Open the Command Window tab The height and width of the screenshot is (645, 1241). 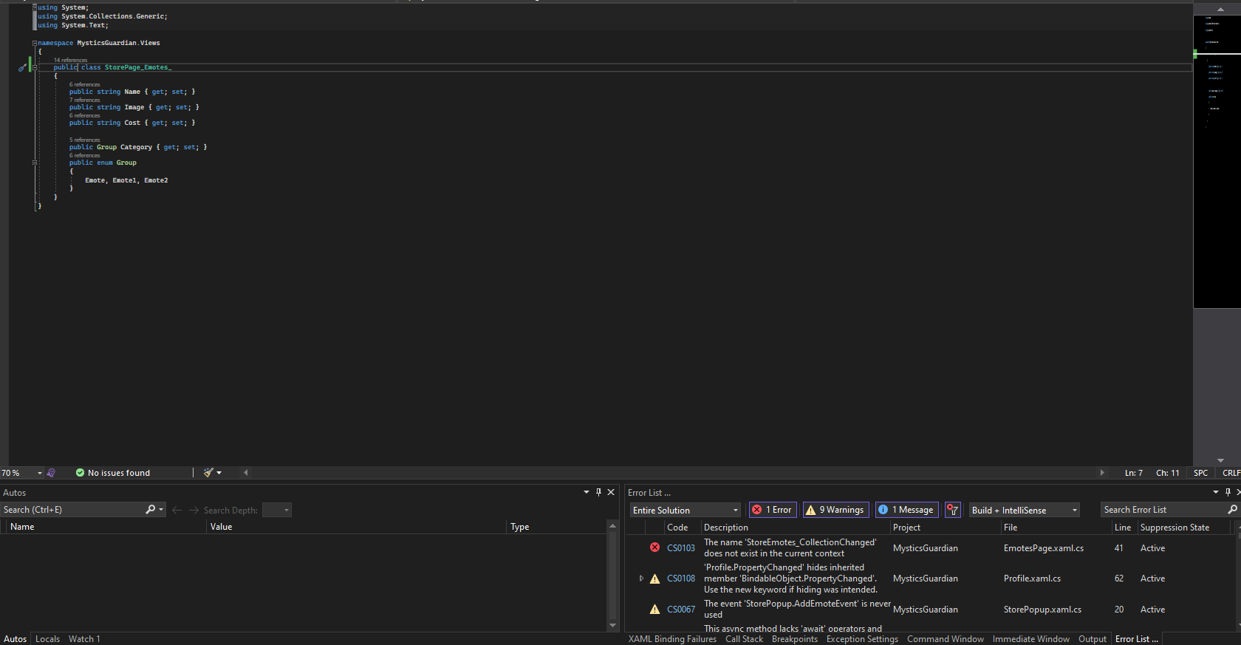point(946,639)
